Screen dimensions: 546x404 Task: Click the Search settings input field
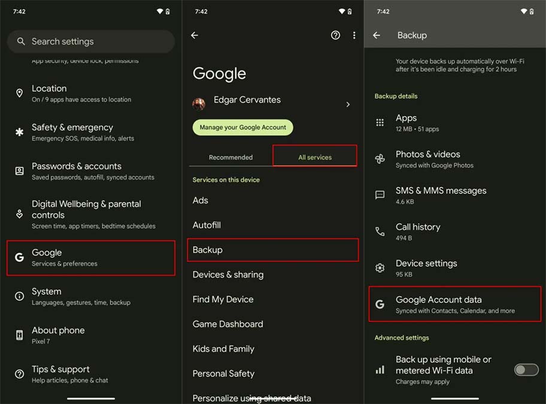pos(90,42)
